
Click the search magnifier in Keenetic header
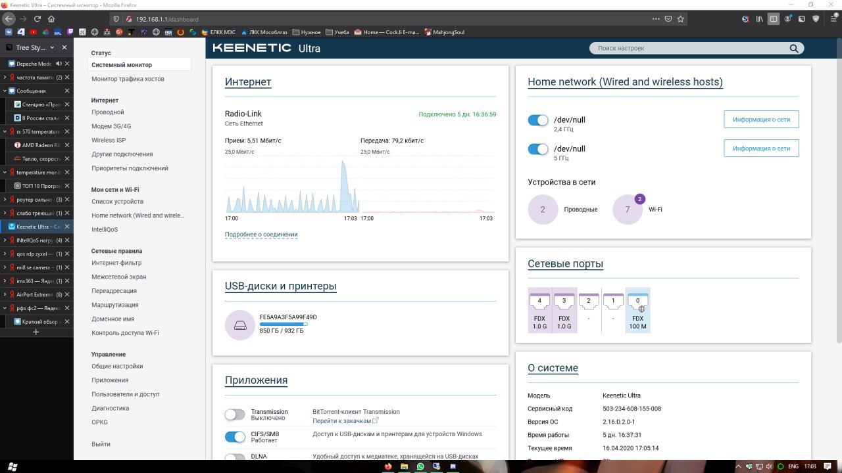(x=795, y=48)
